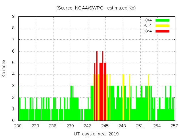Click the x-axis tick label 230
The width and height of the screenshot is (184, 138).
click(18, 126)
